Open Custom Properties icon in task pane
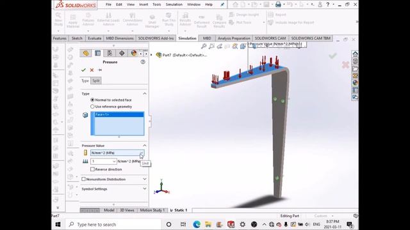Image resolution: width=410 pixels, height=230 pixels. coord(355,90)
